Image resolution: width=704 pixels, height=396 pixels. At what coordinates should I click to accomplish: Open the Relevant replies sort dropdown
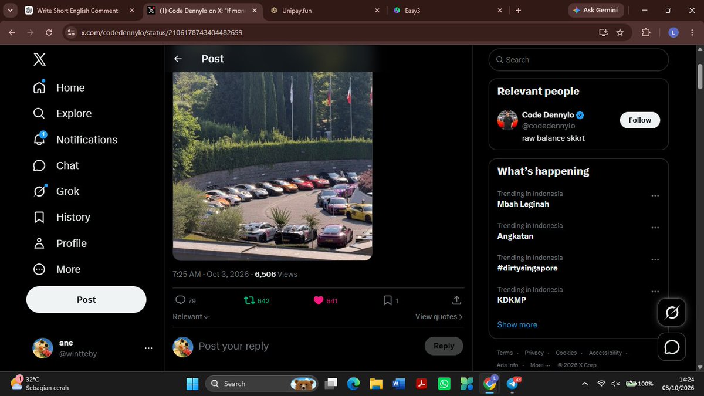(x=191, y=317)
